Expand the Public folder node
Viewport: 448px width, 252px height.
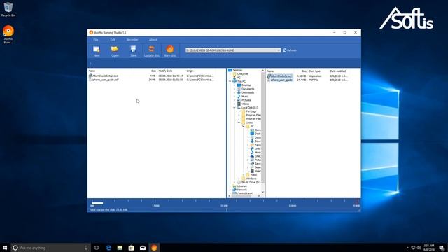[x=244, y=174]
